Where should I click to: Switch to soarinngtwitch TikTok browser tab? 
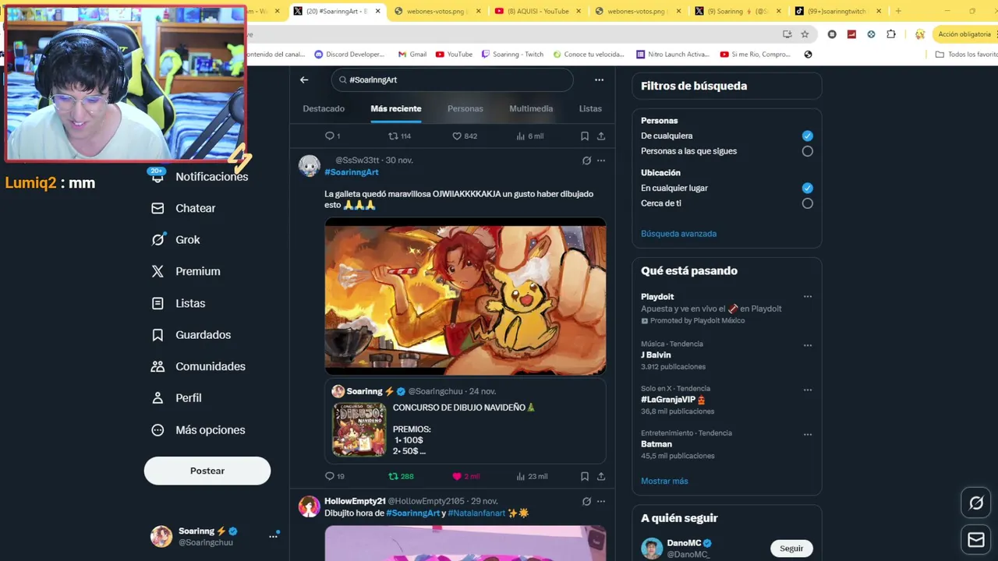pyautogui.click(x=838, y=11)
